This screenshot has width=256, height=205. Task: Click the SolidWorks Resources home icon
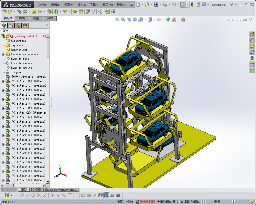[x=252, y=34]
